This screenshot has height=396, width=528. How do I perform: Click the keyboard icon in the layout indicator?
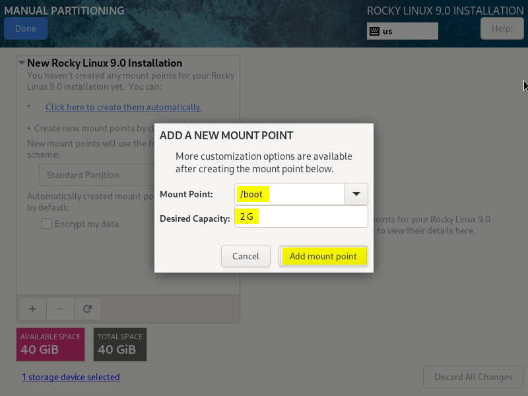pyautogui.click(x=374, y=31)
